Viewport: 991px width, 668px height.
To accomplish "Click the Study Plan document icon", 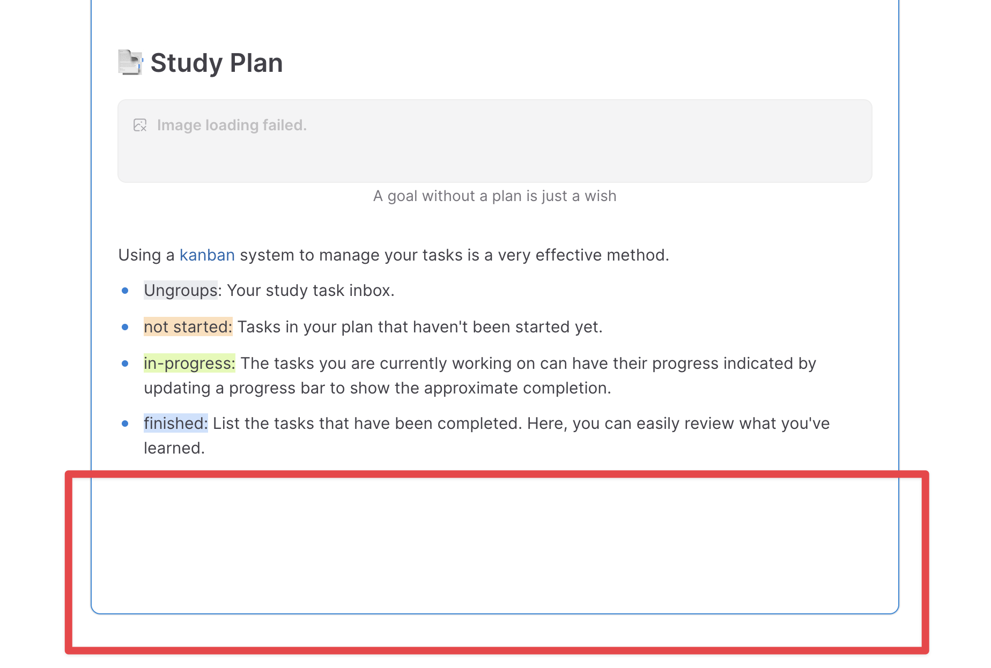I will click(130, 63).
